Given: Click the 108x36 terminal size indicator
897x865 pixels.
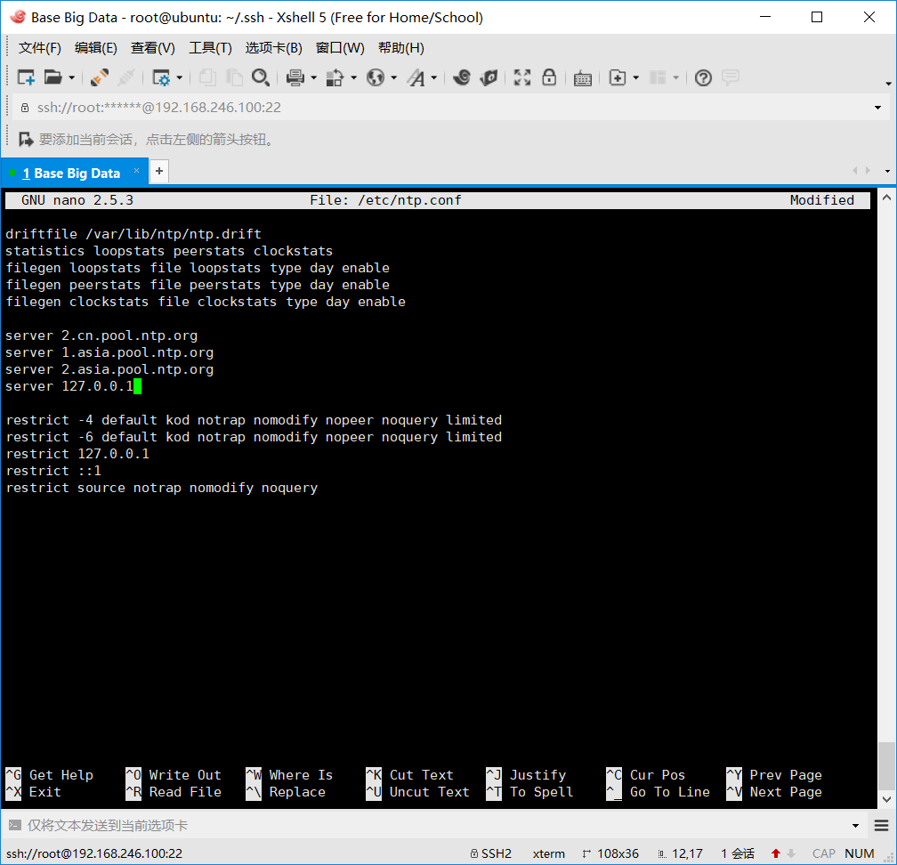Looking at the screenshot, I should click(x=610, y=853).
